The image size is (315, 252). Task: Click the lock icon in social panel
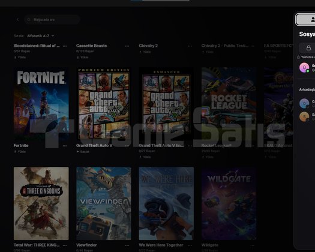(x=308, y=48)
